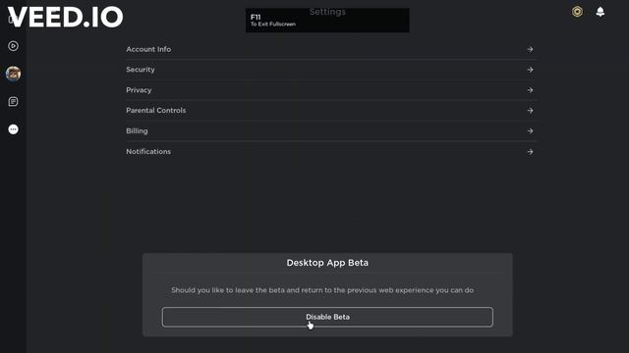Click the Desktop App Beta heading
This screenshot has width=629, height=353.
(x=327, y=263)
